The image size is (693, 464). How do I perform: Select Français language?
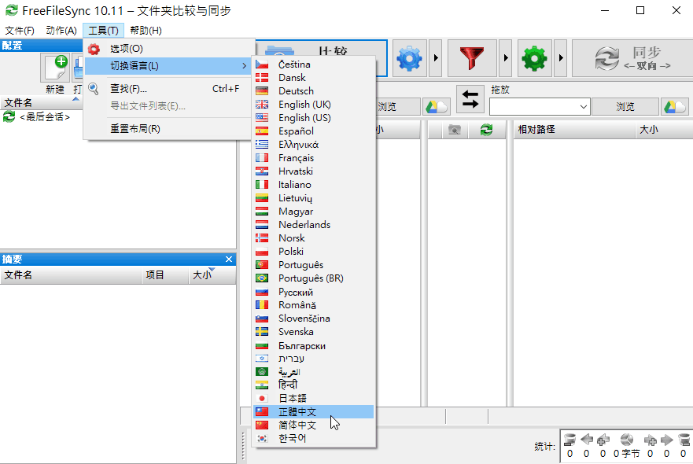314,158
